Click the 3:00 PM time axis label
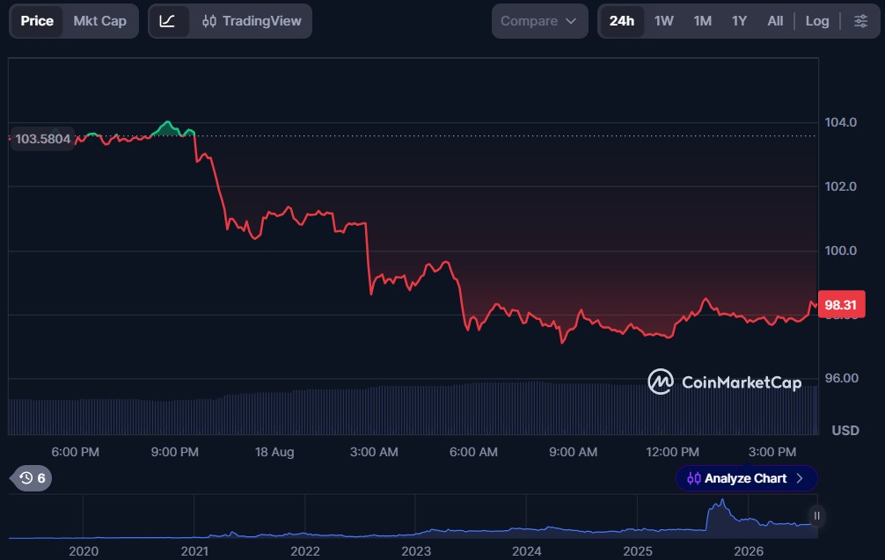Image resolution: width=885 pixels, height=560 pixels. [x=772, y=452]
